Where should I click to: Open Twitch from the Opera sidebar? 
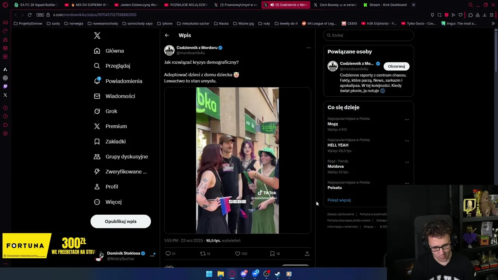[5, 86]
